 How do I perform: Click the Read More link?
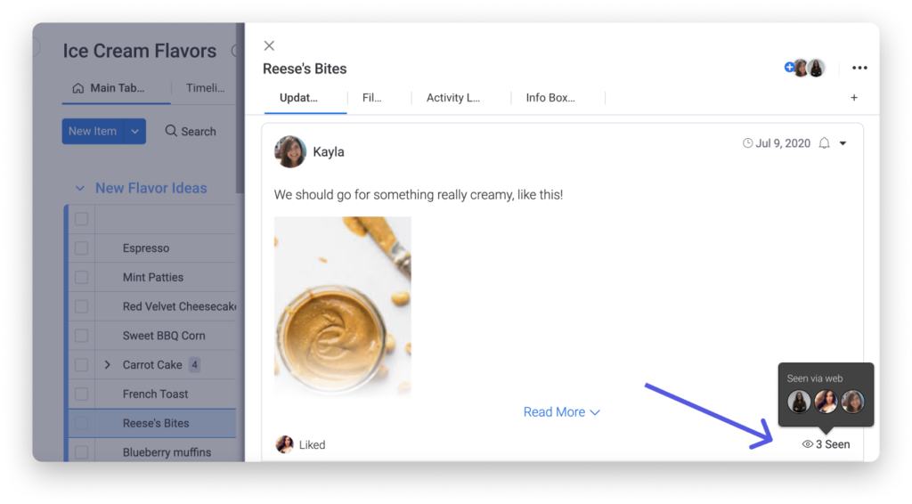coord(561,412)
